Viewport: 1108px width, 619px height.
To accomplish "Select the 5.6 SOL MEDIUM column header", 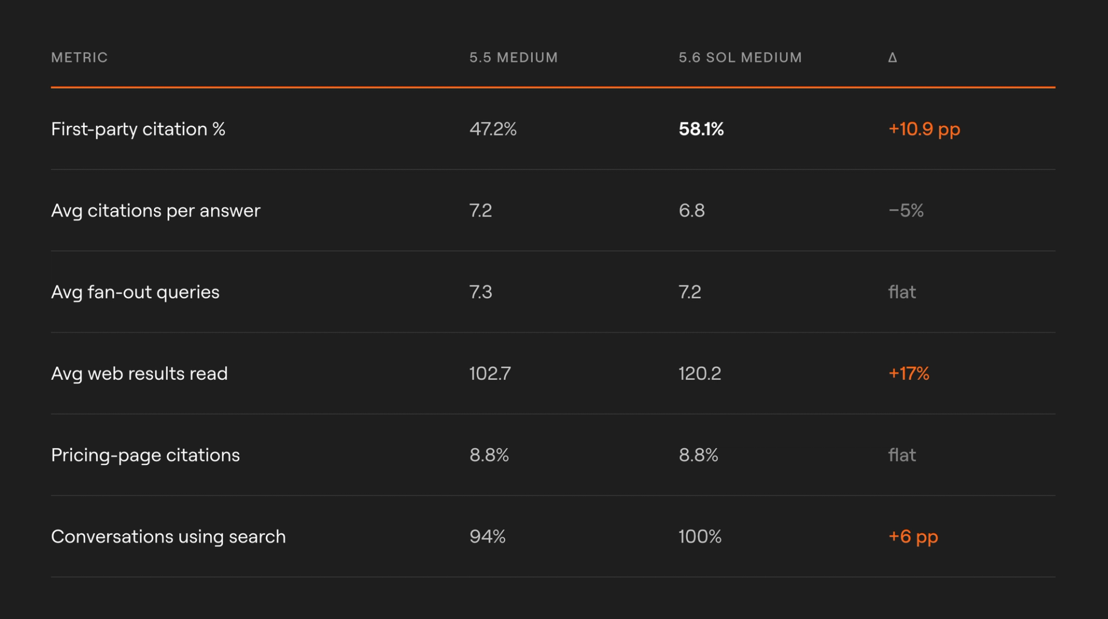I will click(x=740, y=58).
